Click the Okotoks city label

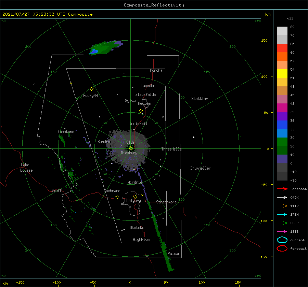(x=137, y=228)
